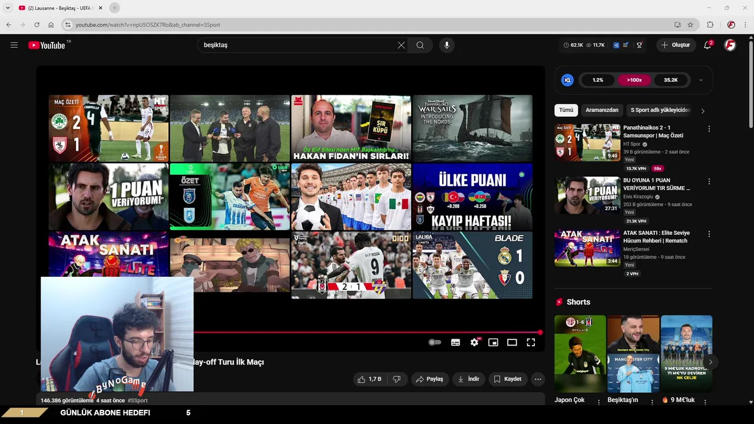The height and width of the screenshot is (424, 754).
Task: Share the video via Paylaş
Action: tap(430, 379)
